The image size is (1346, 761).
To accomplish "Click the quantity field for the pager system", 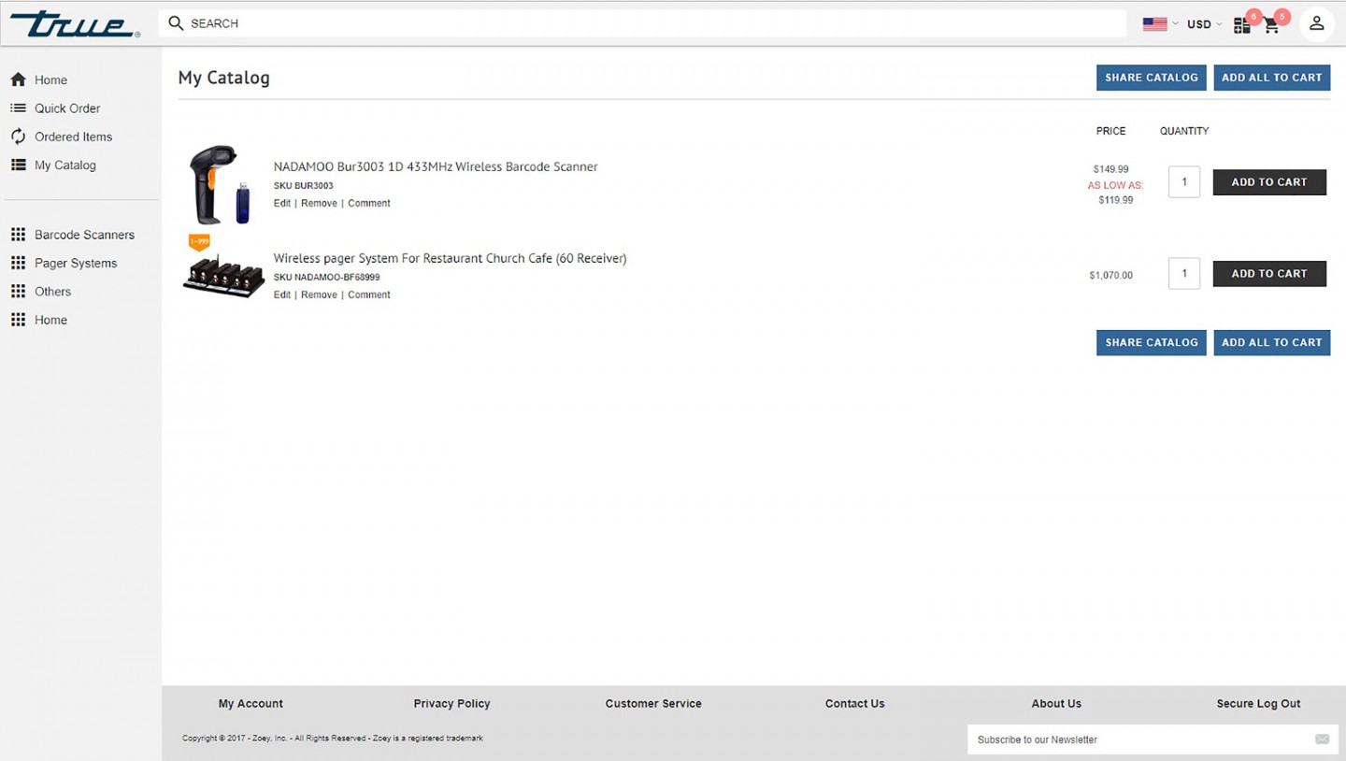I will (1183, 273).
